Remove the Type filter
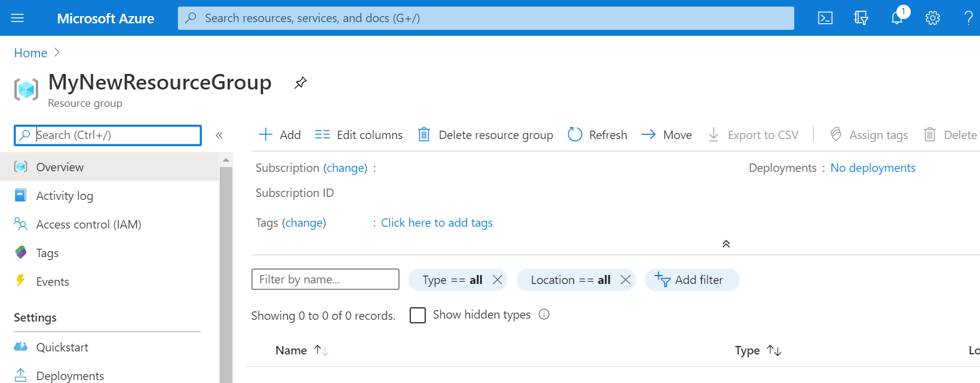 (x=497, y=280)
